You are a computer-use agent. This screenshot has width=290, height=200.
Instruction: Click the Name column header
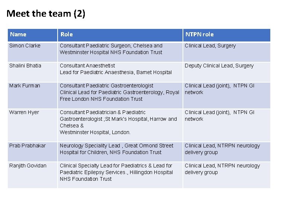click(x=33, y=35)
